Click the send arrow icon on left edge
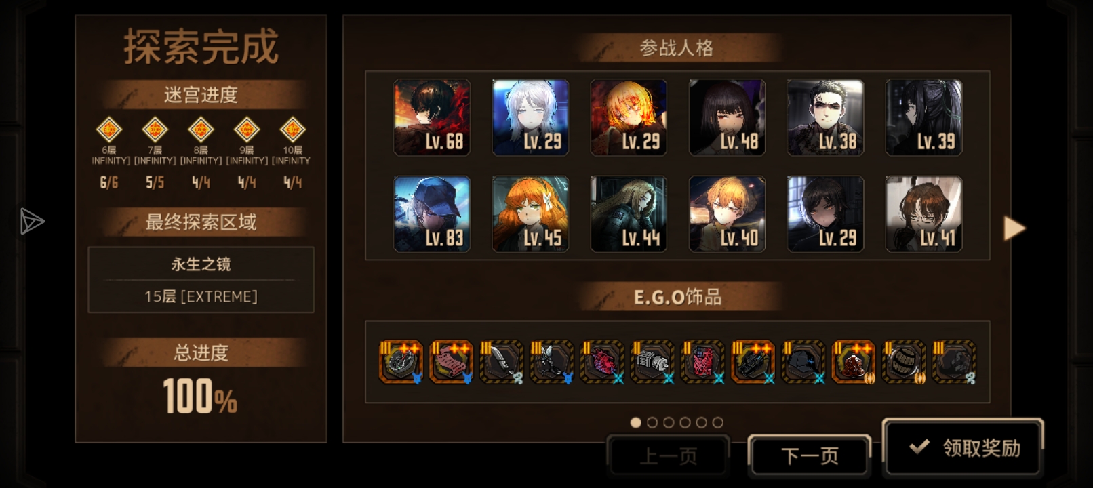 coord(31,221)
